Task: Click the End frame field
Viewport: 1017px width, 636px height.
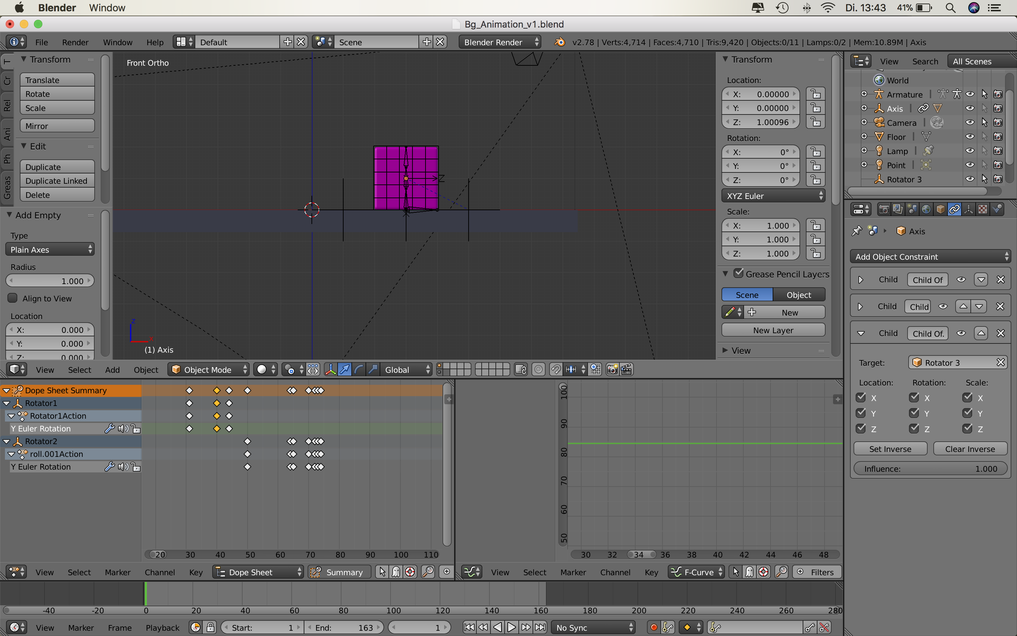Action: point(344,628)
